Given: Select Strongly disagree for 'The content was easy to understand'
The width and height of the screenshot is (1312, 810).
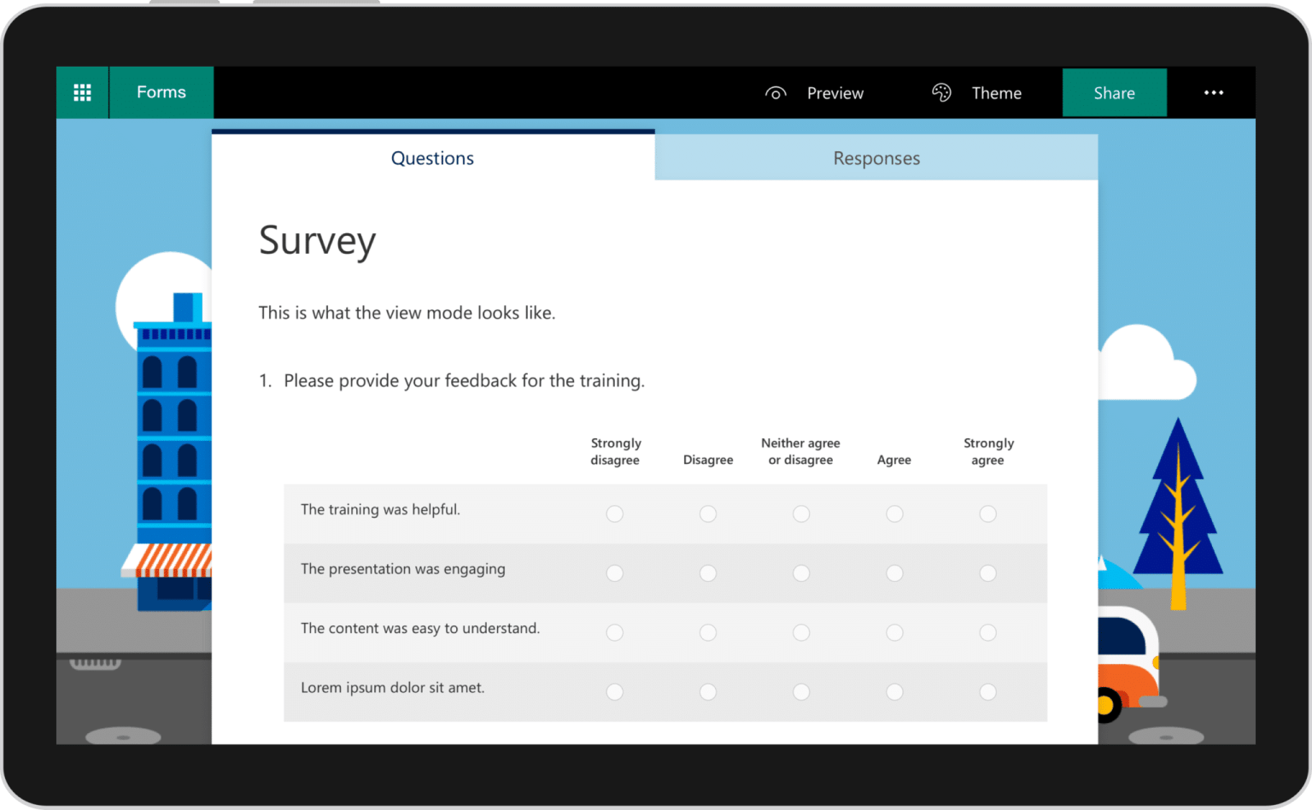Looking at the screenshot, I should coord(615,632).
